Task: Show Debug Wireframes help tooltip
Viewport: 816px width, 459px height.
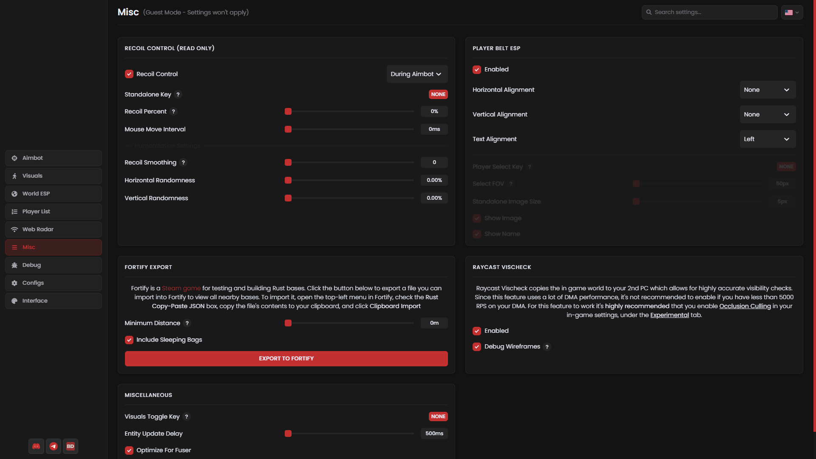Action: point(547,347)
